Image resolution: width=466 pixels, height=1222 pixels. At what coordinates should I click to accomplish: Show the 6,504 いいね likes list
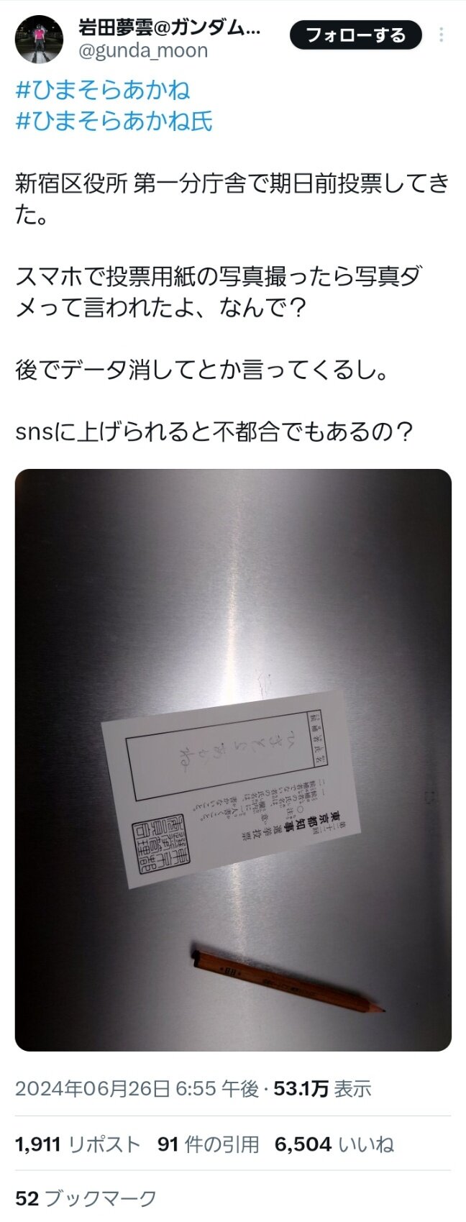[x=334, y=1144]
